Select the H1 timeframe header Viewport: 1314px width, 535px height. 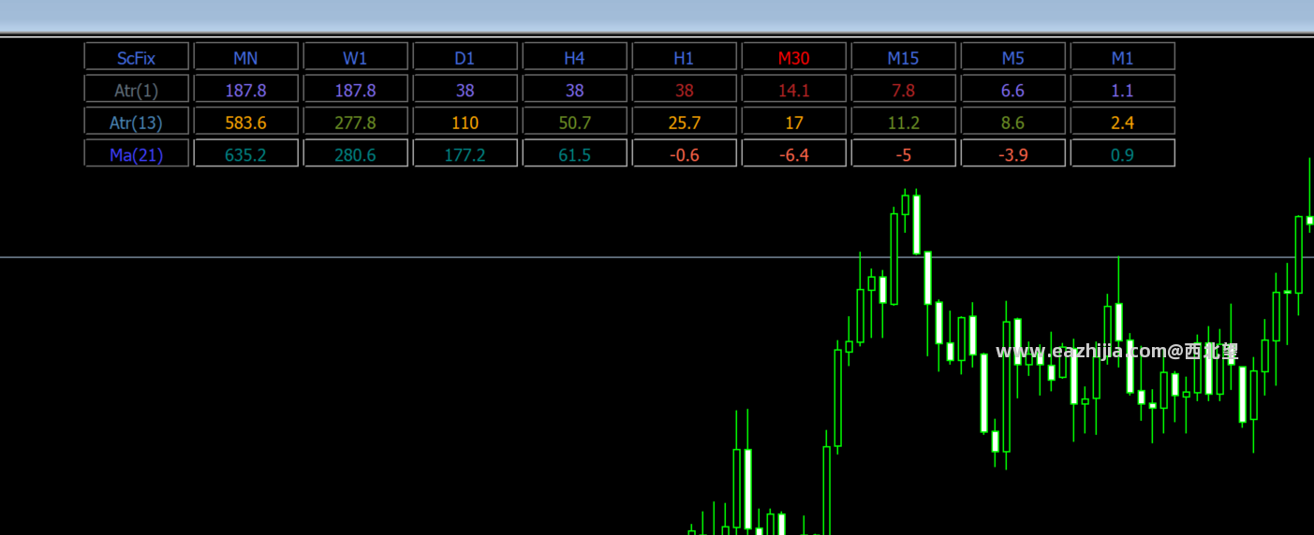[685, 56]
